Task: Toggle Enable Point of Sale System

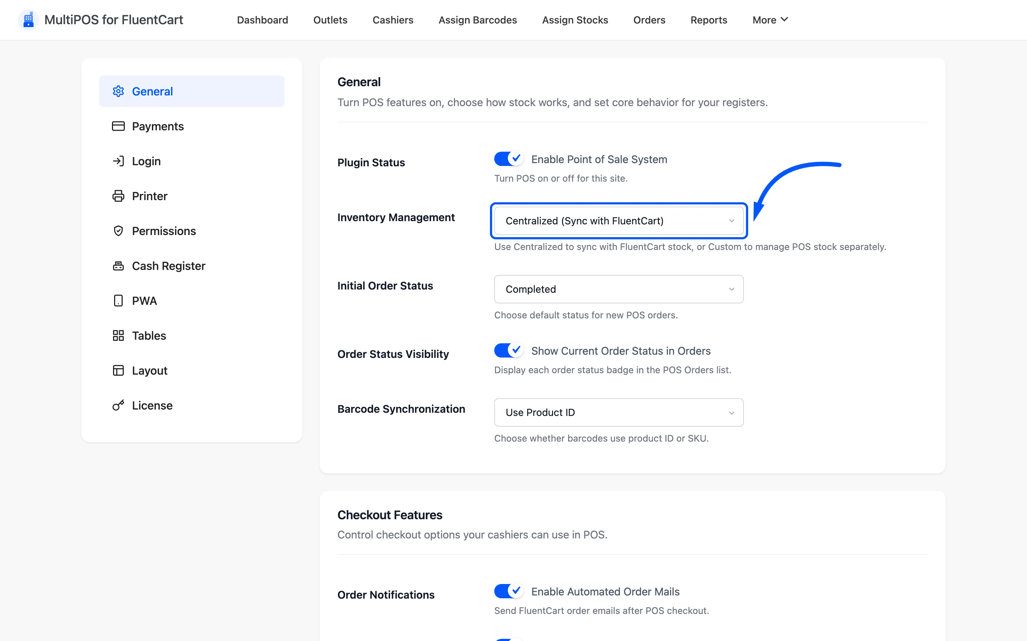Action: (509, 159)
